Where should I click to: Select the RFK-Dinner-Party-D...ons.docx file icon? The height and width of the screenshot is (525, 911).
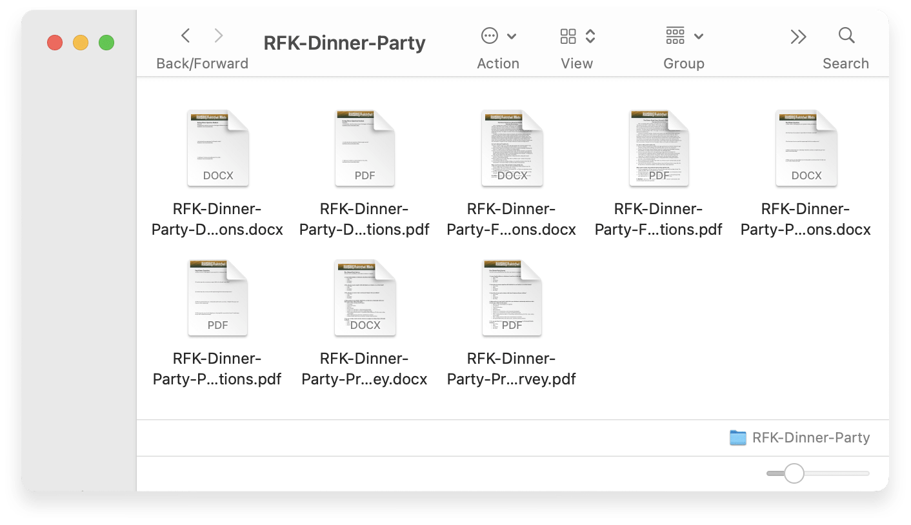[218, 148]
